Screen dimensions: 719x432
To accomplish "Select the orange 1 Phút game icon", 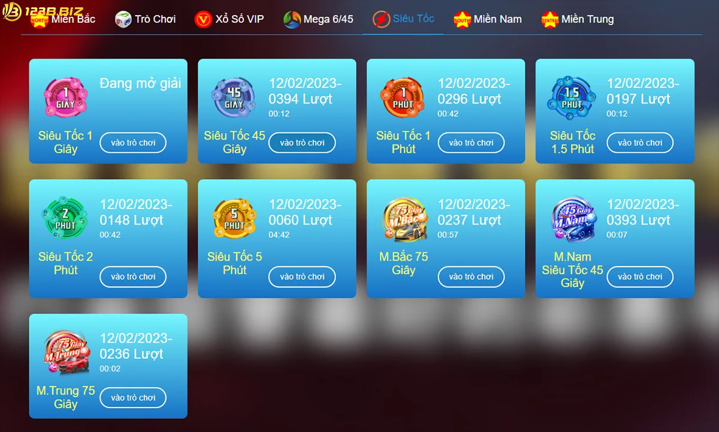I will pyautogui.click(x=403, y=98).
